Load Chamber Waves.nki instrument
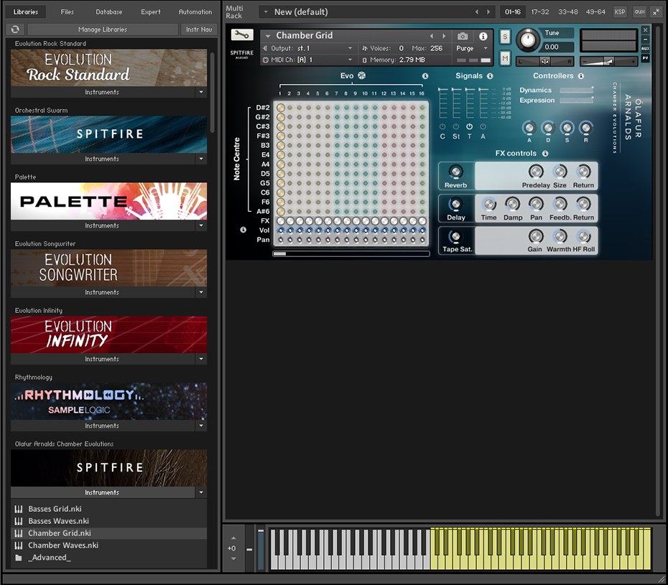668x585 pixels. [x=108, y=546]
